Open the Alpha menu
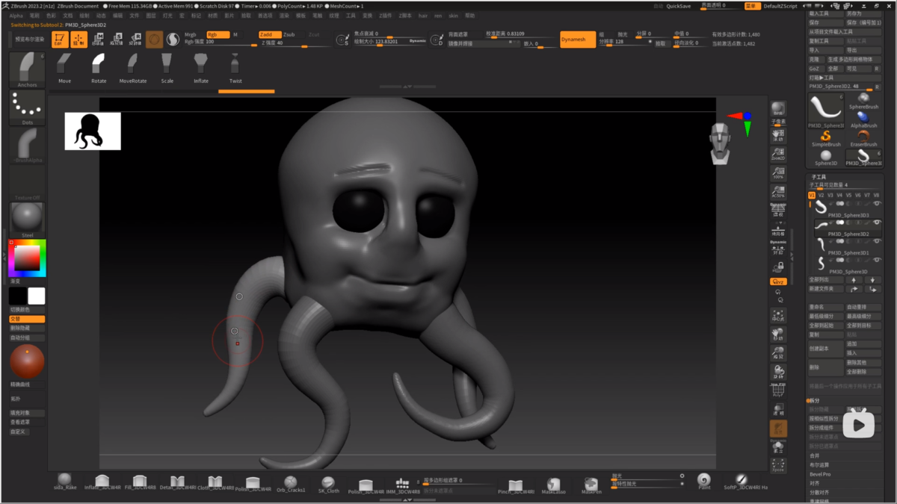This screenshot has width=897, height=504. pos(16,16)
